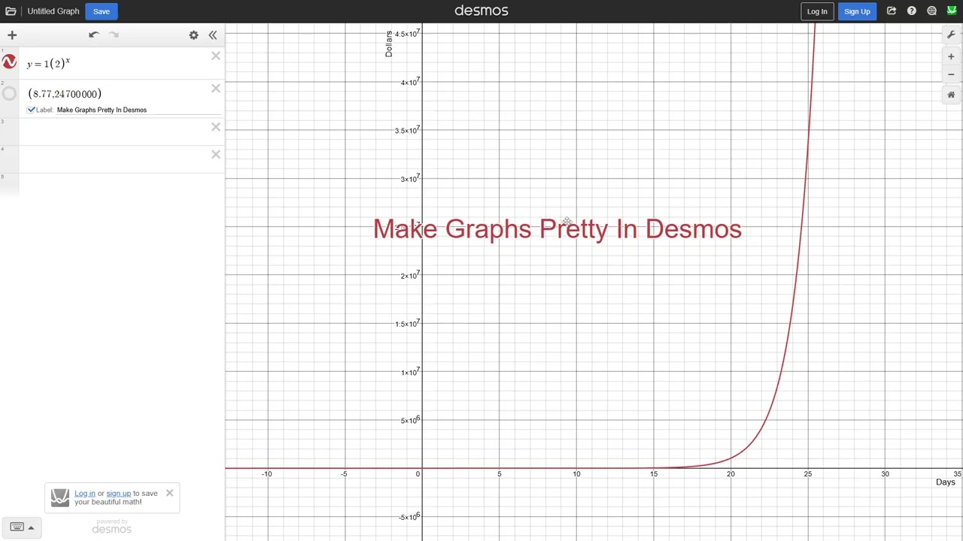Click the powered by desmos logo

(x=111, y=526)
